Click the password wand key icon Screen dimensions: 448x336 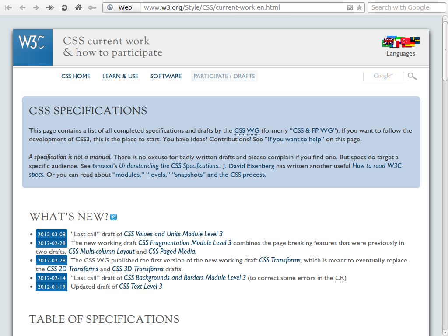[x=92, y=7]
